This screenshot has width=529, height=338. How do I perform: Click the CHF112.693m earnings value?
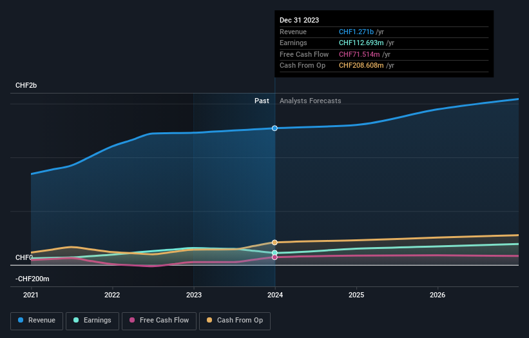click(x=361, y=43)
